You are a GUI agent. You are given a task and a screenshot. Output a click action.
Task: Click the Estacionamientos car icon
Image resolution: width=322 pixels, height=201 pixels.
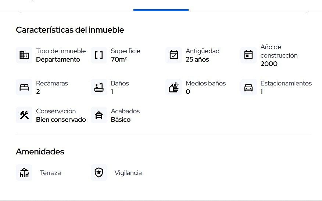point(248,87)
